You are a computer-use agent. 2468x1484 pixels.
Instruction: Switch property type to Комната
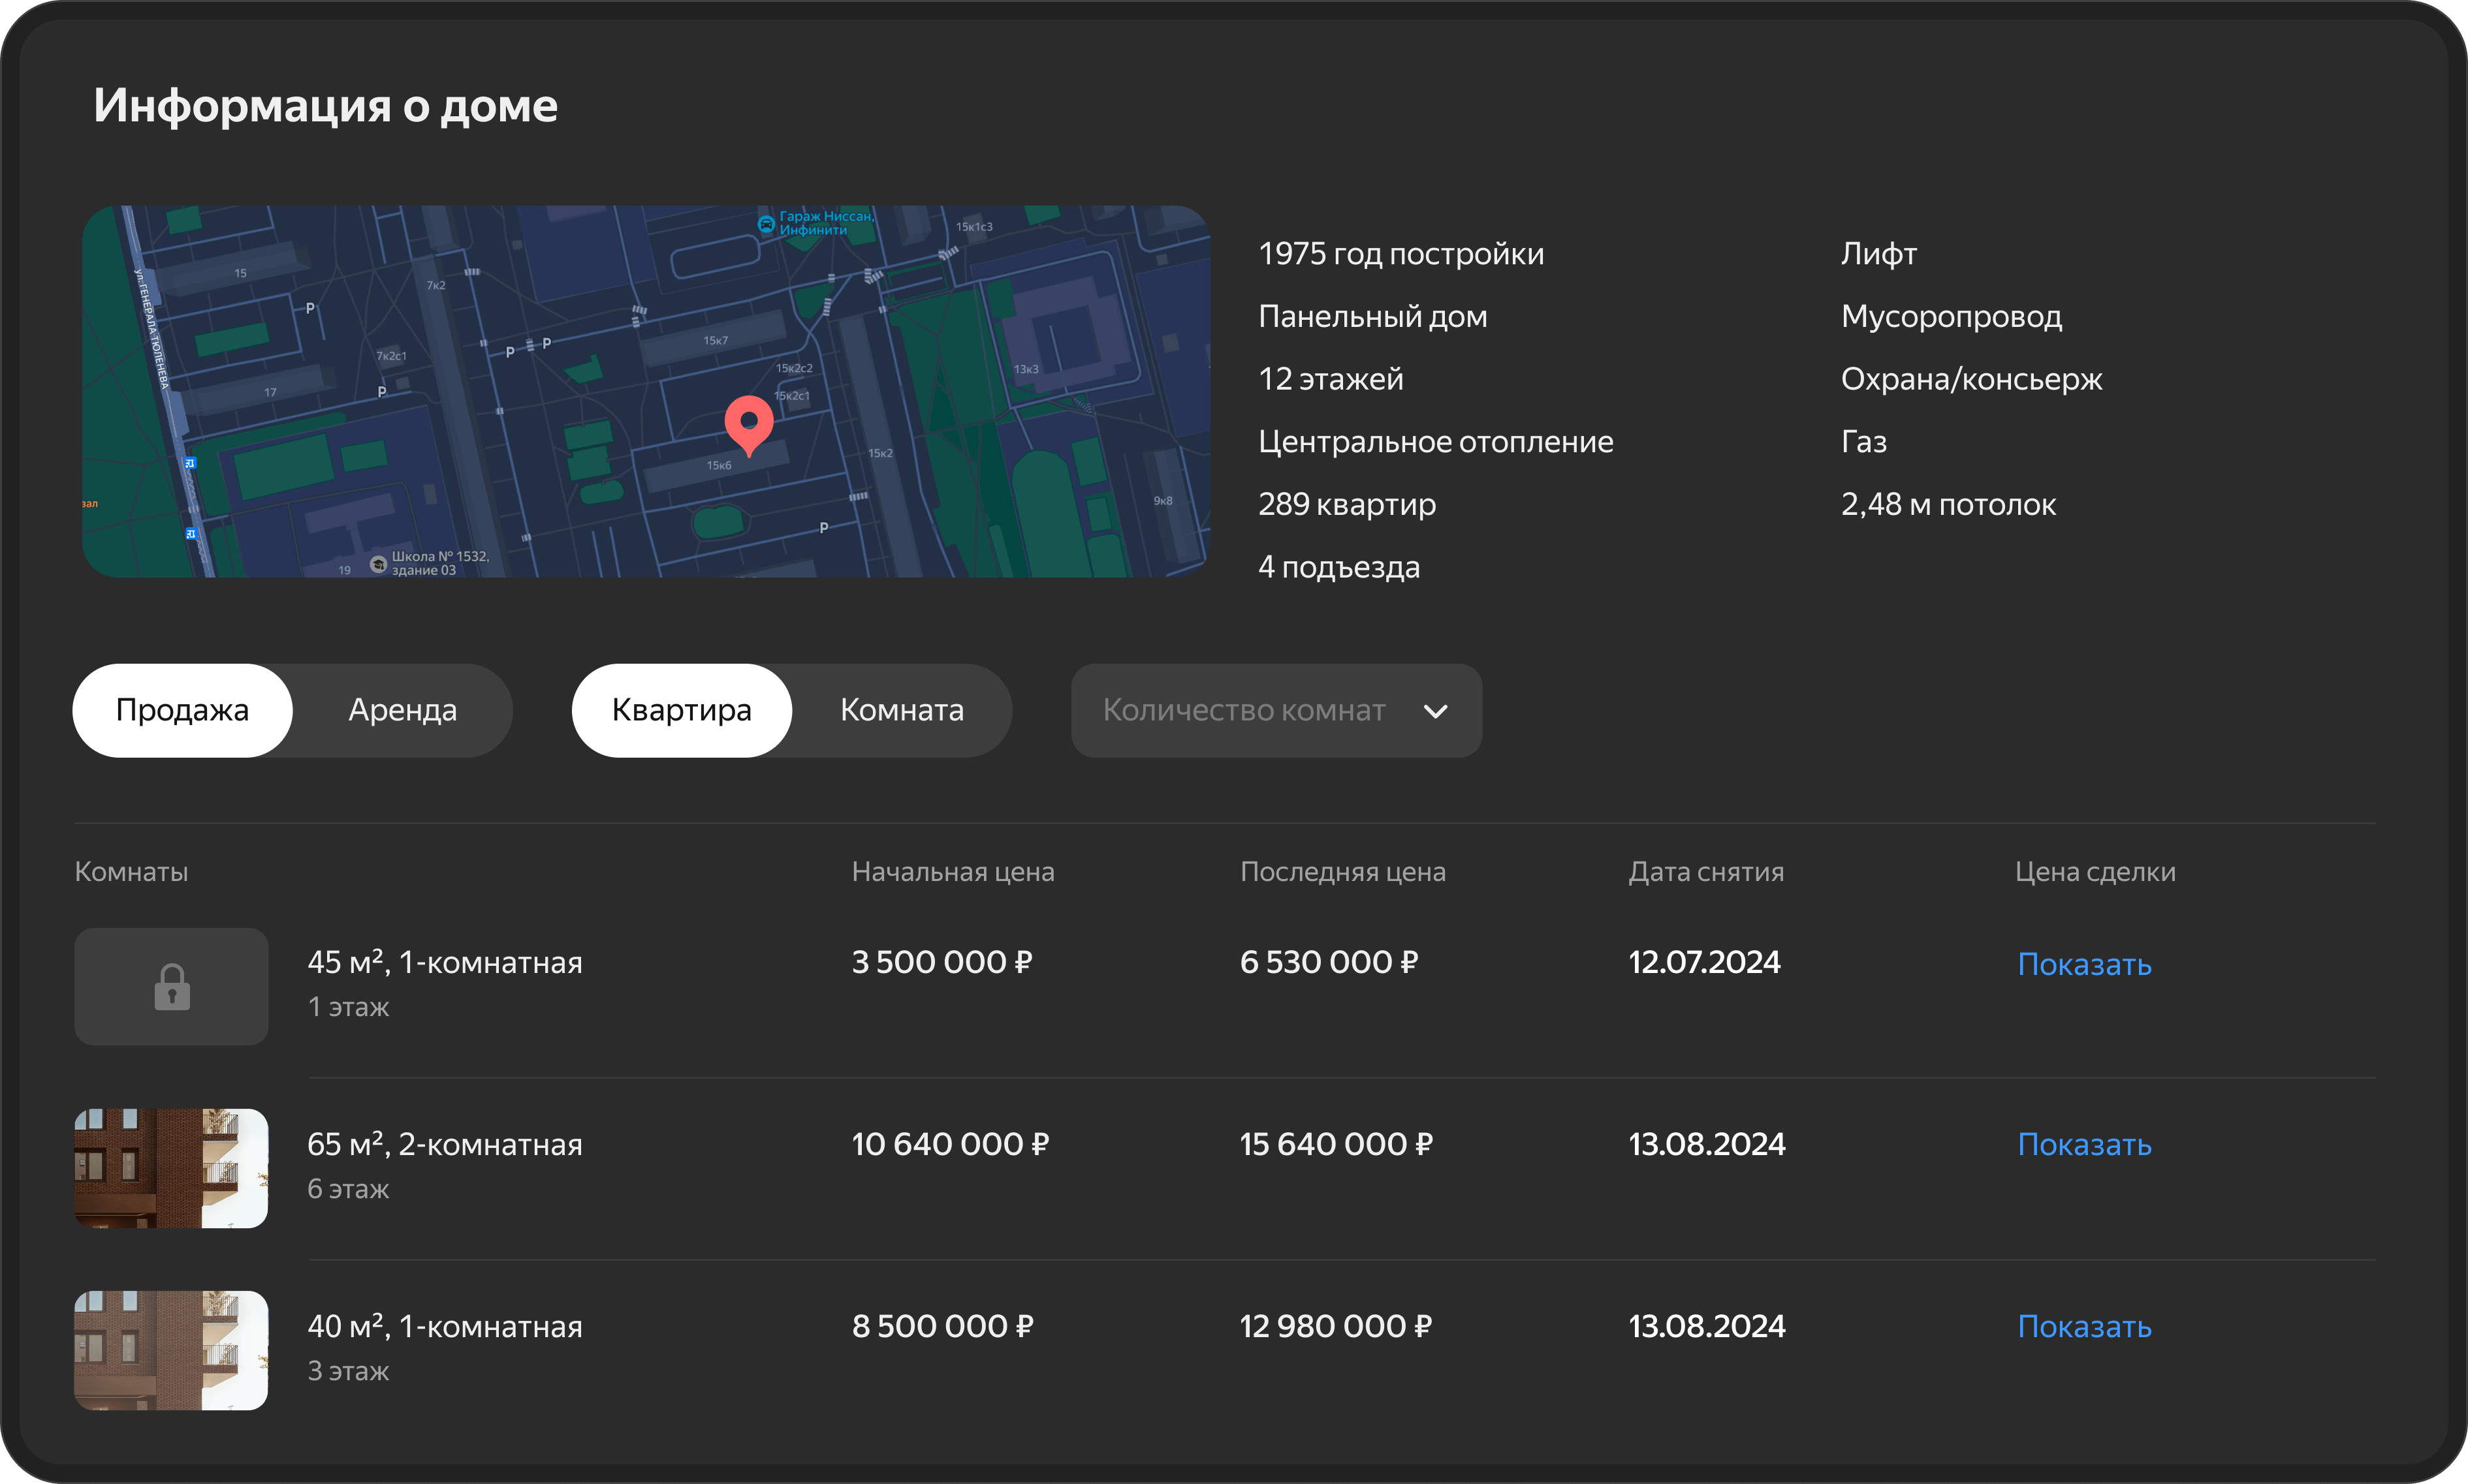point(902,710)
